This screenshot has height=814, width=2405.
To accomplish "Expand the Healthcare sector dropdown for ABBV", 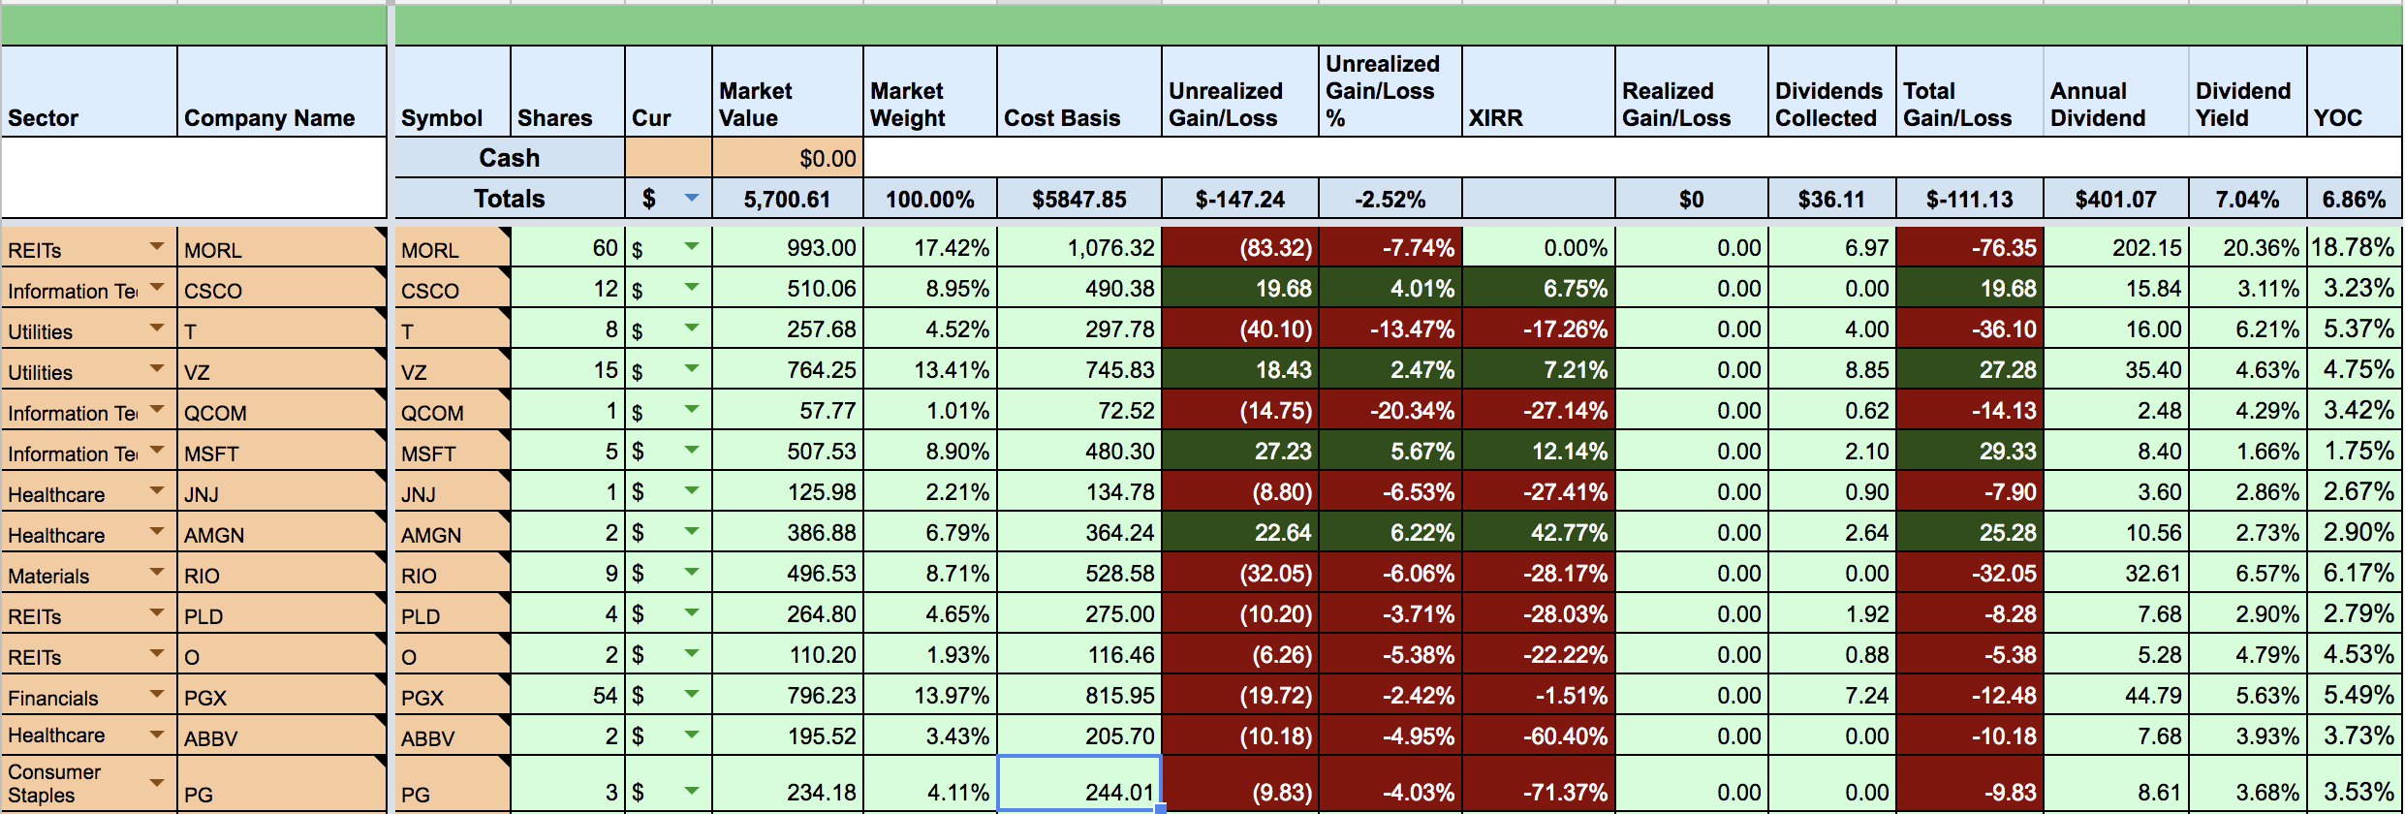I will tap(156, 736).
